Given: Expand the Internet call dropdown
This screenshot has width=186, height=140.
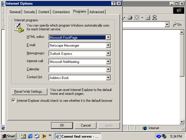Looking at the screenshot, I should click(108, 62).
